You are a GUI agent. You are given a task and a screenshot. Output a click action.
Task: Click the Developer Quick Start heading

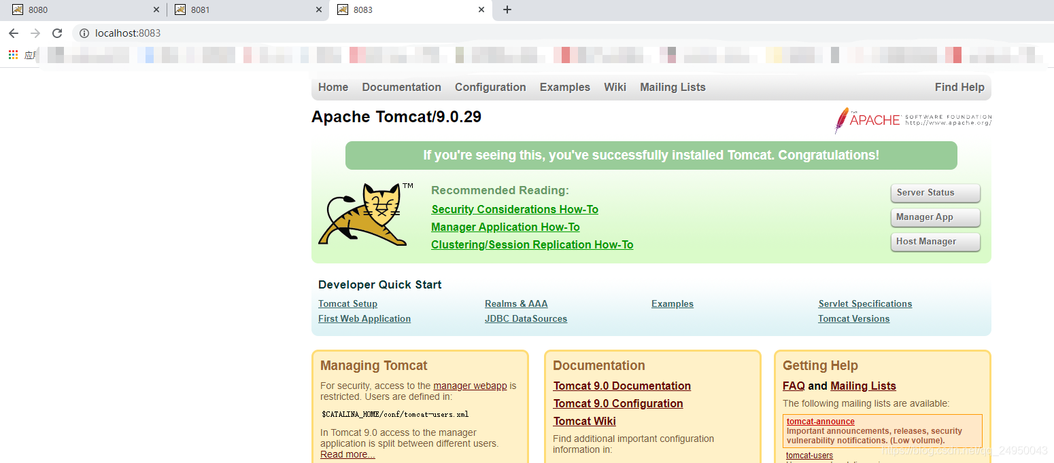(x=380, y=284)
